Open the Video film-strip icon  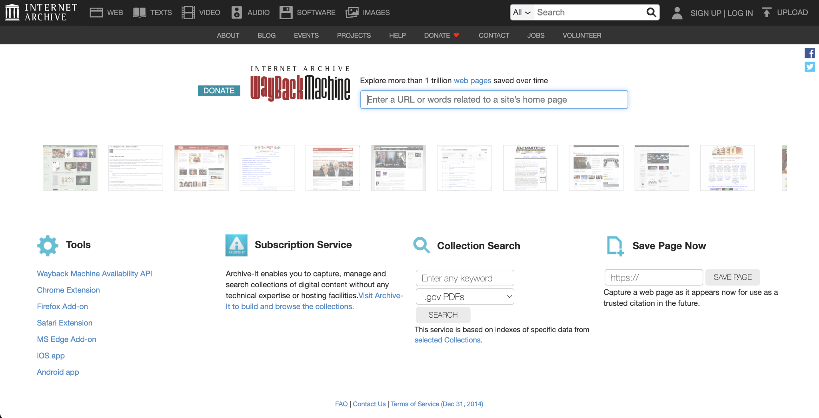[188, 12]
